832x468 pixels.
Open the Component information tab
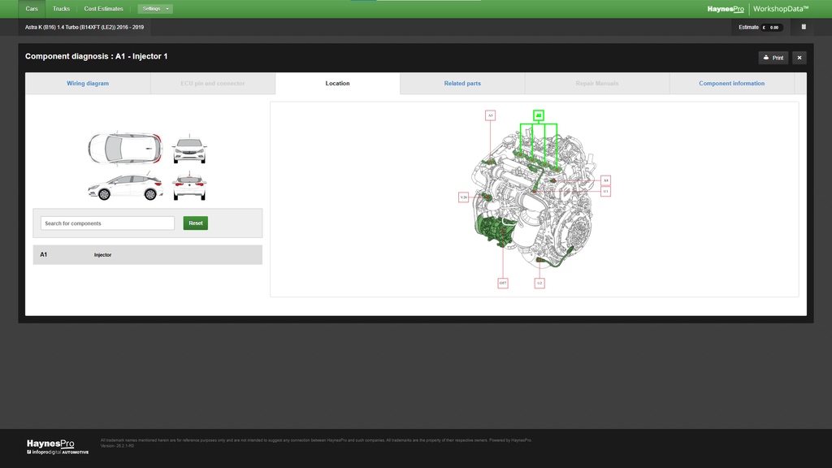[x=732, y=84]
